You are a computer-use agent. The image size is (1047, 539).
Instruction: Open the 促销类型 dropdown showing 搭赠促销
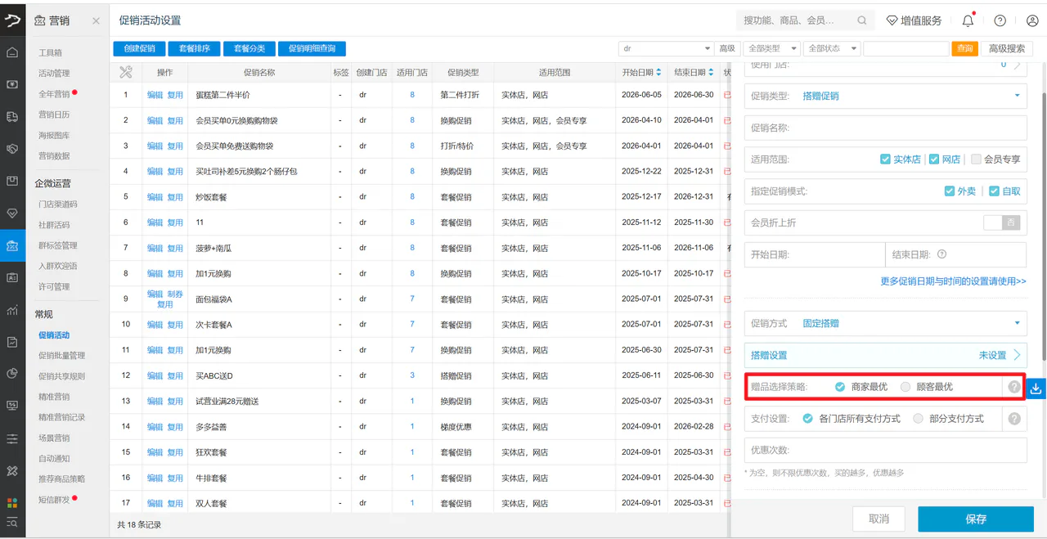coord(885,96)
